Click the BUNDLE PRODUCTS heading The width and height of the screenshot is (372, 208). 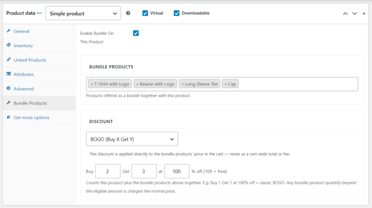pyautogui.click(x=111, y=67)
